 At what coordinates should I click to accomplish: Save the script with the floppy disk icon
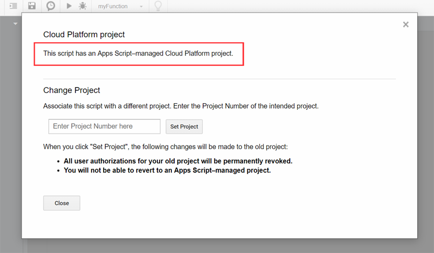pyautogui.click(x=32, y=6)
